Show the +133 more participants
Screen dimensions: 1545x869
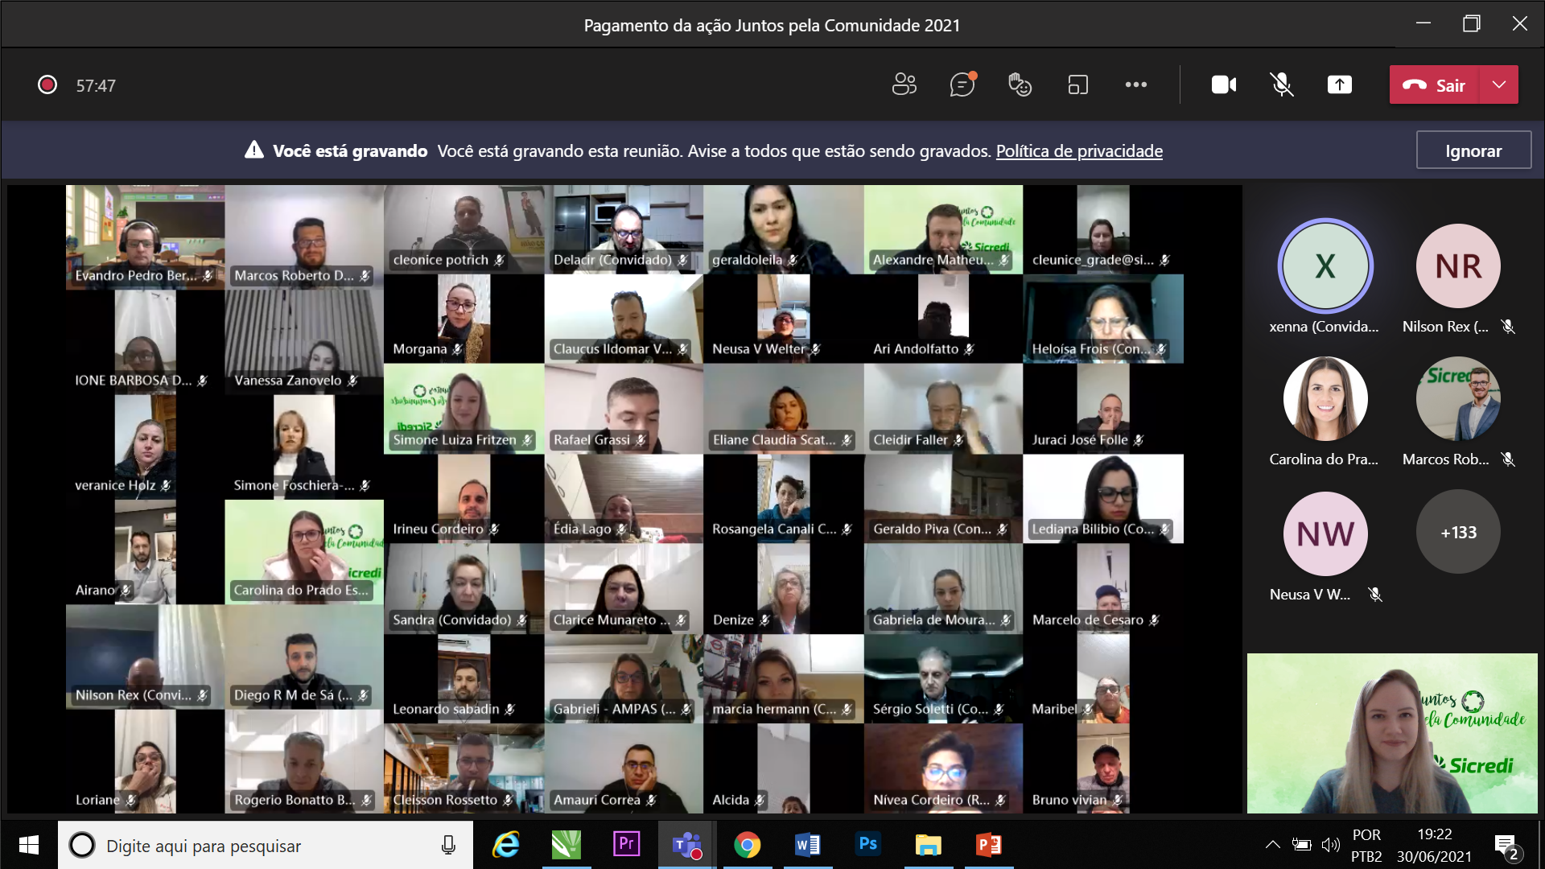pos(1457,532)
